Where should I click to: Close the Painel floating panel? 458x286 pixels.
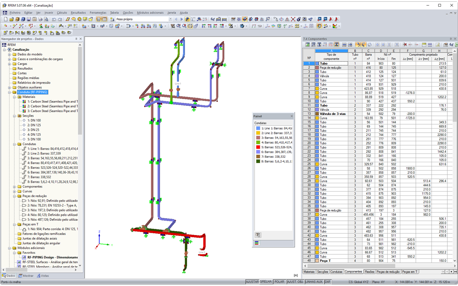click(x=292, y=116)
